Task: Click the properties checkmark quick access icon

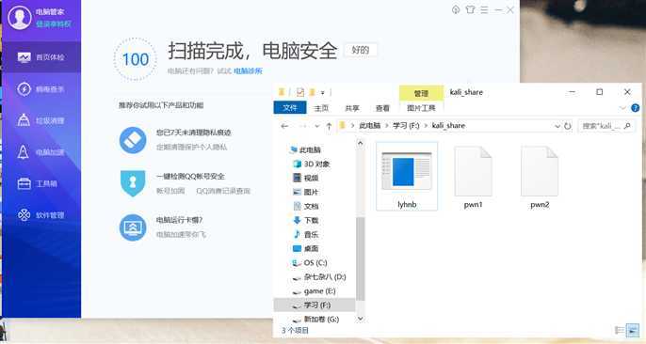Action: point(300,92)
